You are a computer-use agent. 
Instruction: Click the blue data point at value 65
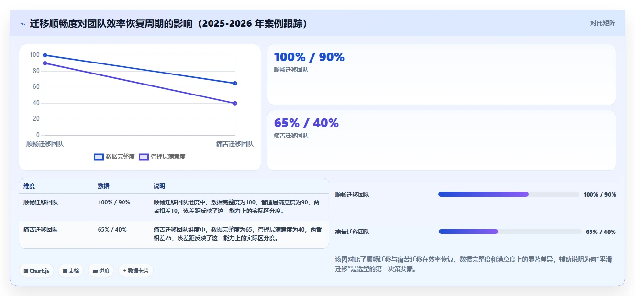coord(235,83)
